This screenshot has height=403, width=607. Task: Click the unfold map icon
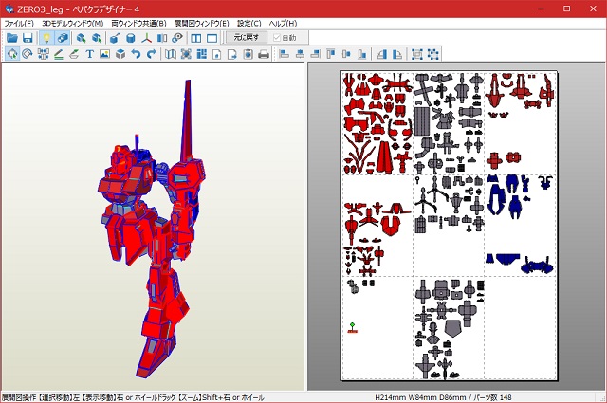click(x=171, y=54)
